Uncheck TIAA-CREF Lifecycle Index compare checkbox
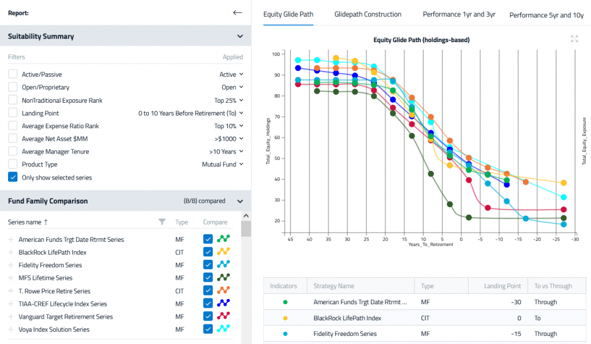Image resolution: width=591 pixels, height=344 pixels. click(x=208, y=304)
